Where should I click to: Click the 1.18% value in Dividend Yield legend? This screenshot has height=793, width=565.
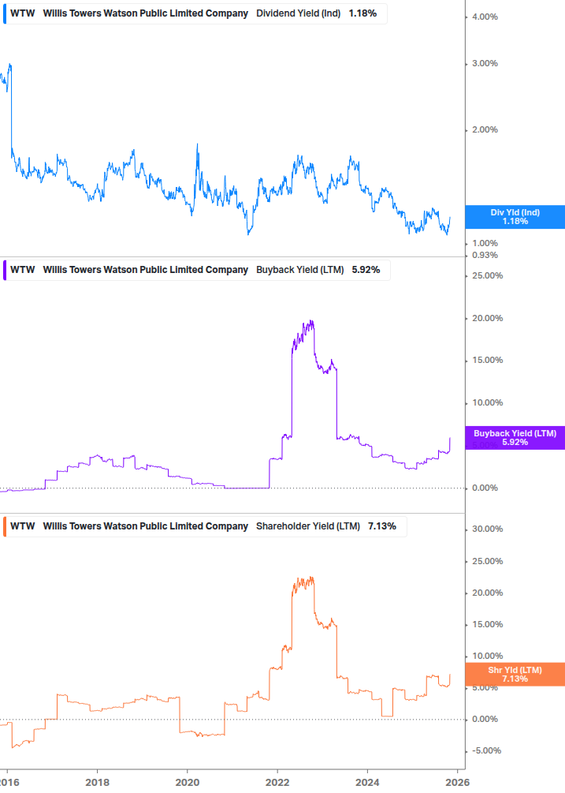tap(362, 13)
